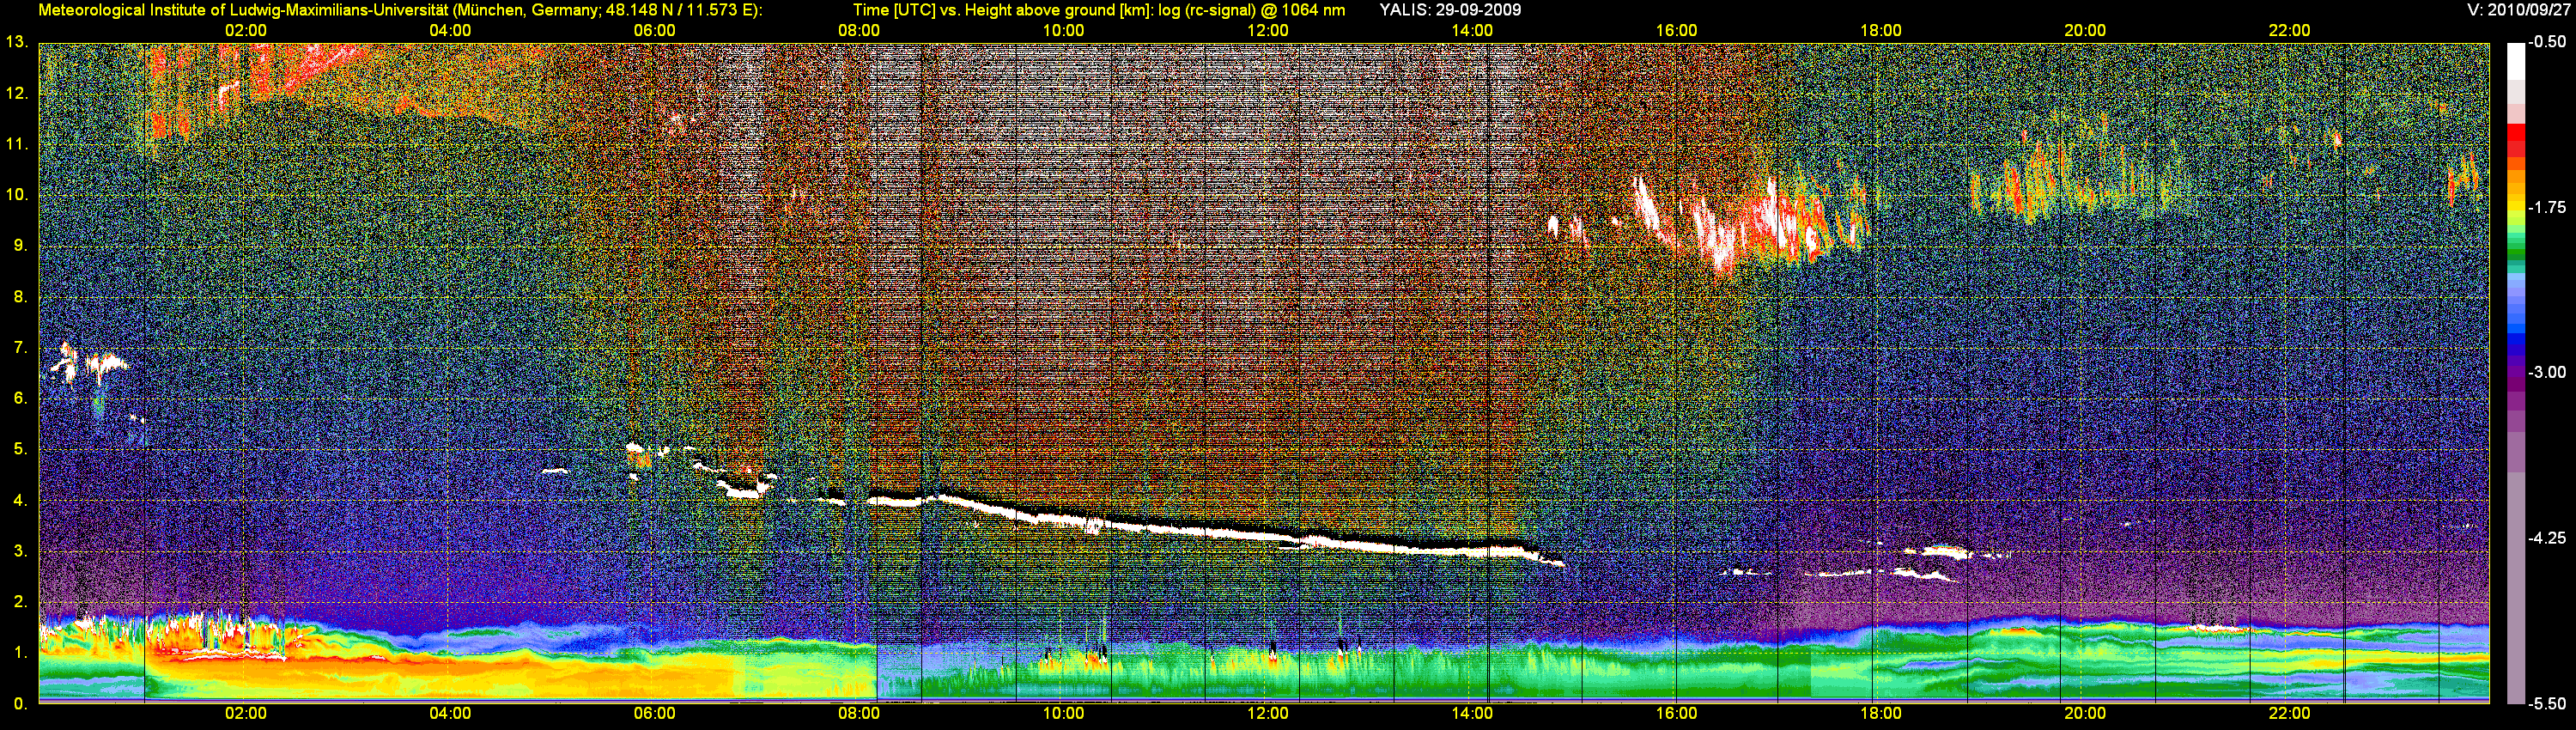This screenshot has height=730, width=2576.
Task: Click the 3. height axis label
Action: (x=20, y=551)
